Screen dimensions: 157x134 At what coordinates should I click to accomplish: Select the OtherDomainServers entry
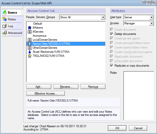point(66,48)
